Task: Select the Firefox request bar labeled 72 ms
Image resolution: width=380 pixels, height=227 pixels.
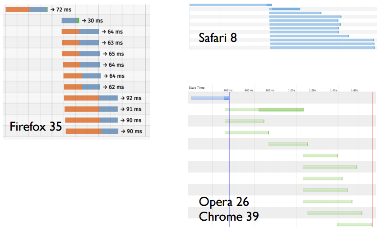Action: (x=27, y=9)
